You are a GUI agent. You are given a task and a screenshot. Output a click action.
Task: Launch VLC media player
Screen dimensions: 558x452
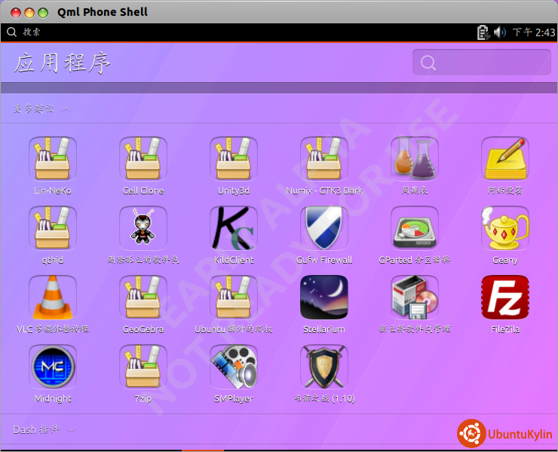(53, 298)
